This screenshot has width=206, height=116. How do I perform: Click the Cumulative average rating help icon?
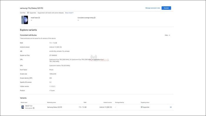[94, 18]
